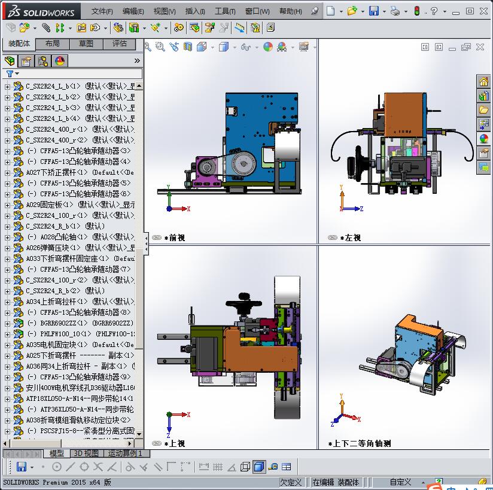
Task: Switch to the 草图 tab
Action: (86, 44)
